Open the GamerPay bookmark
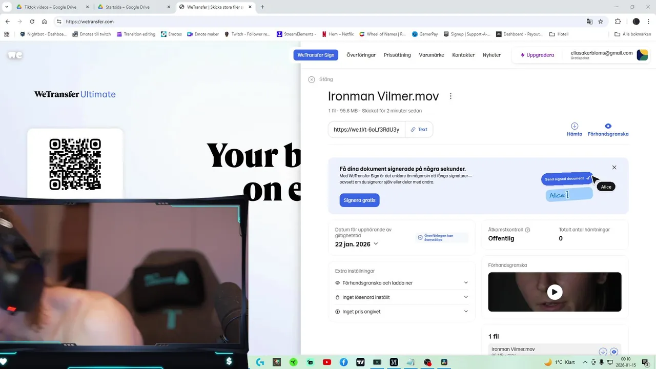The width and height of the screenshot is (656, 369). click(425, 34)
